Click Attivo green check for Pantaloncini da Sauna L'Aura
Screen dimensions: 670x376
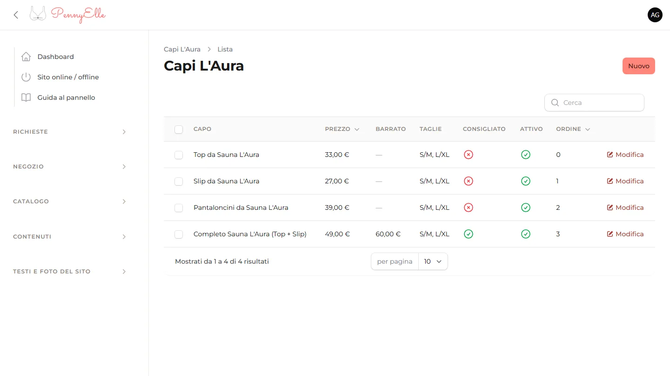pos(526,207)
